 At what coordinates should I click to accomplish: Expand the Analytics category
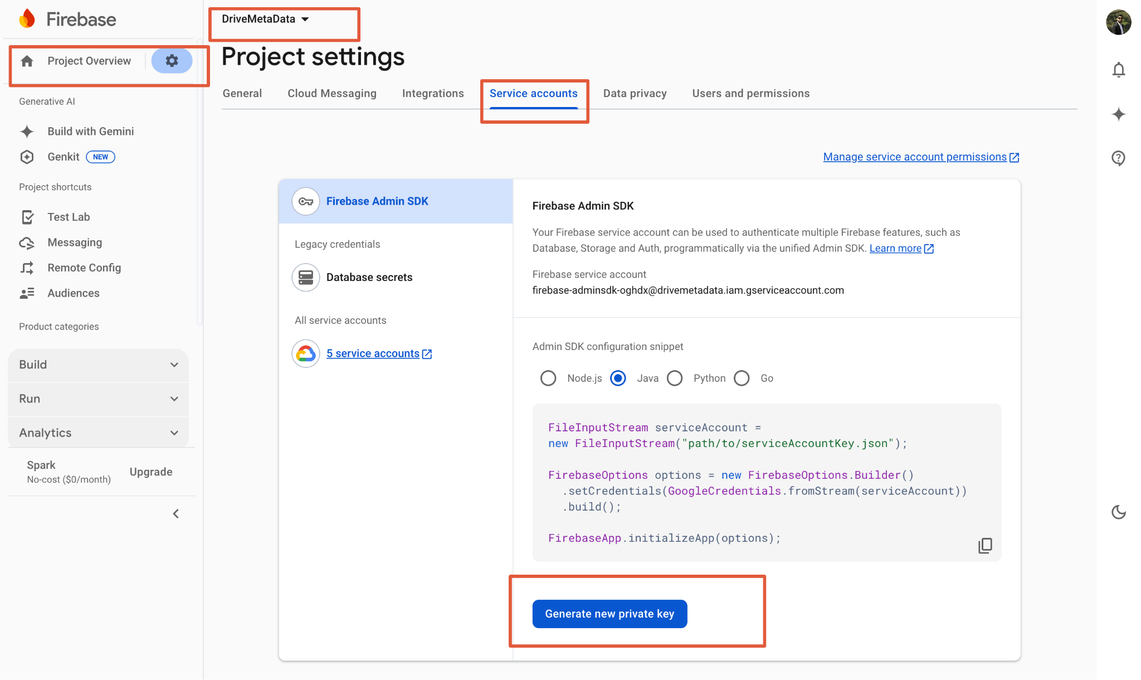click(x=98, y=433)
